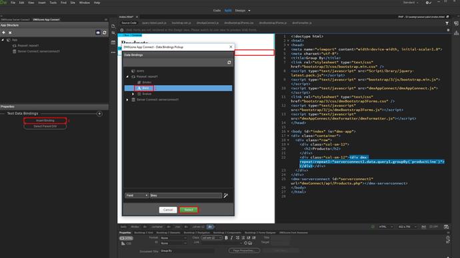Close the Data Bindings Pickup dialog
The width and height of the screenshot is (460, 258).
point(231,47)
